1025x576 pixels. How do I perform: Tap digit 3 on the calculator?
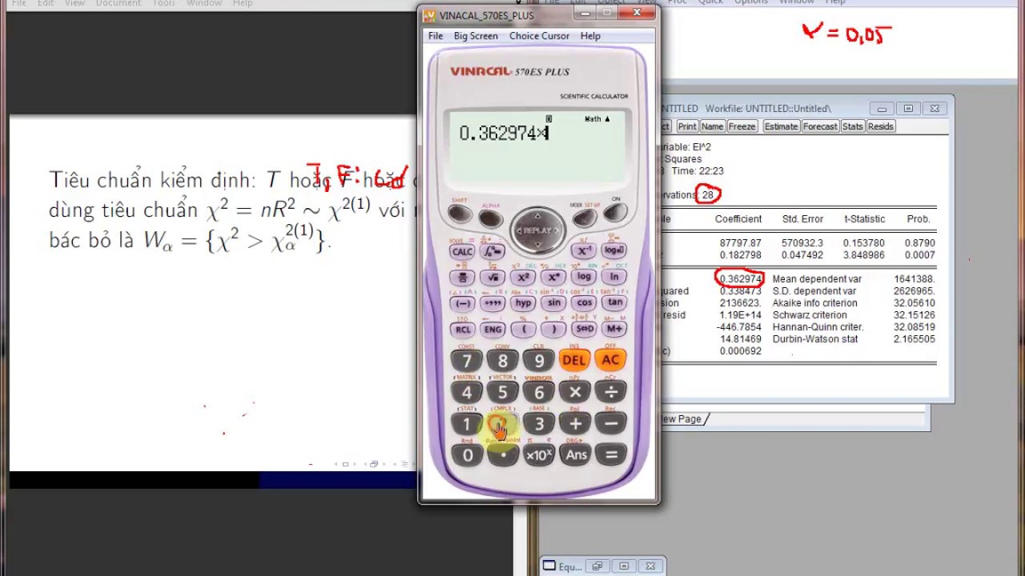coord(539,424)
